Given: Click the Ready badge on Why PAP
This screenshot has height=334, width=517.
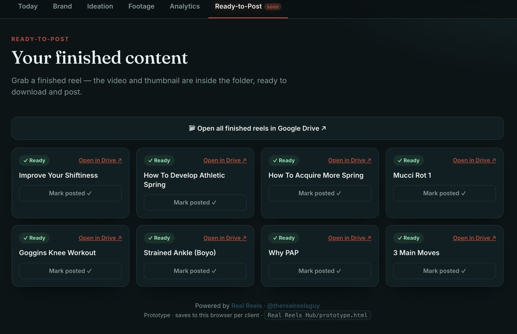Looking at the screenshot, I should (283, 238).
